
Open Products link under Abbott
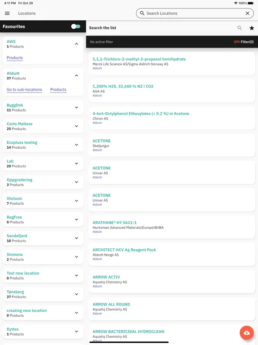pos(58,89)
